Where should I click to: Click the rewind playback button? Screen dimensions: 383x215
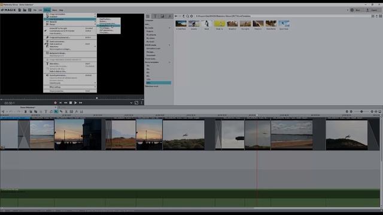(x=65, y=103)
